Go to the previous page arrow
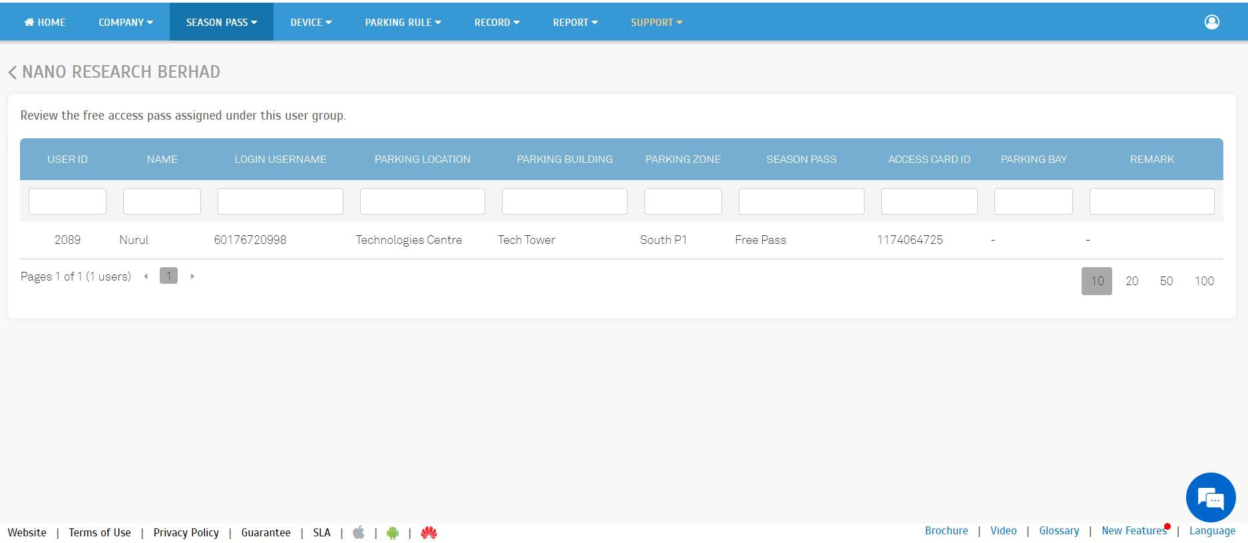 point(146,276)
